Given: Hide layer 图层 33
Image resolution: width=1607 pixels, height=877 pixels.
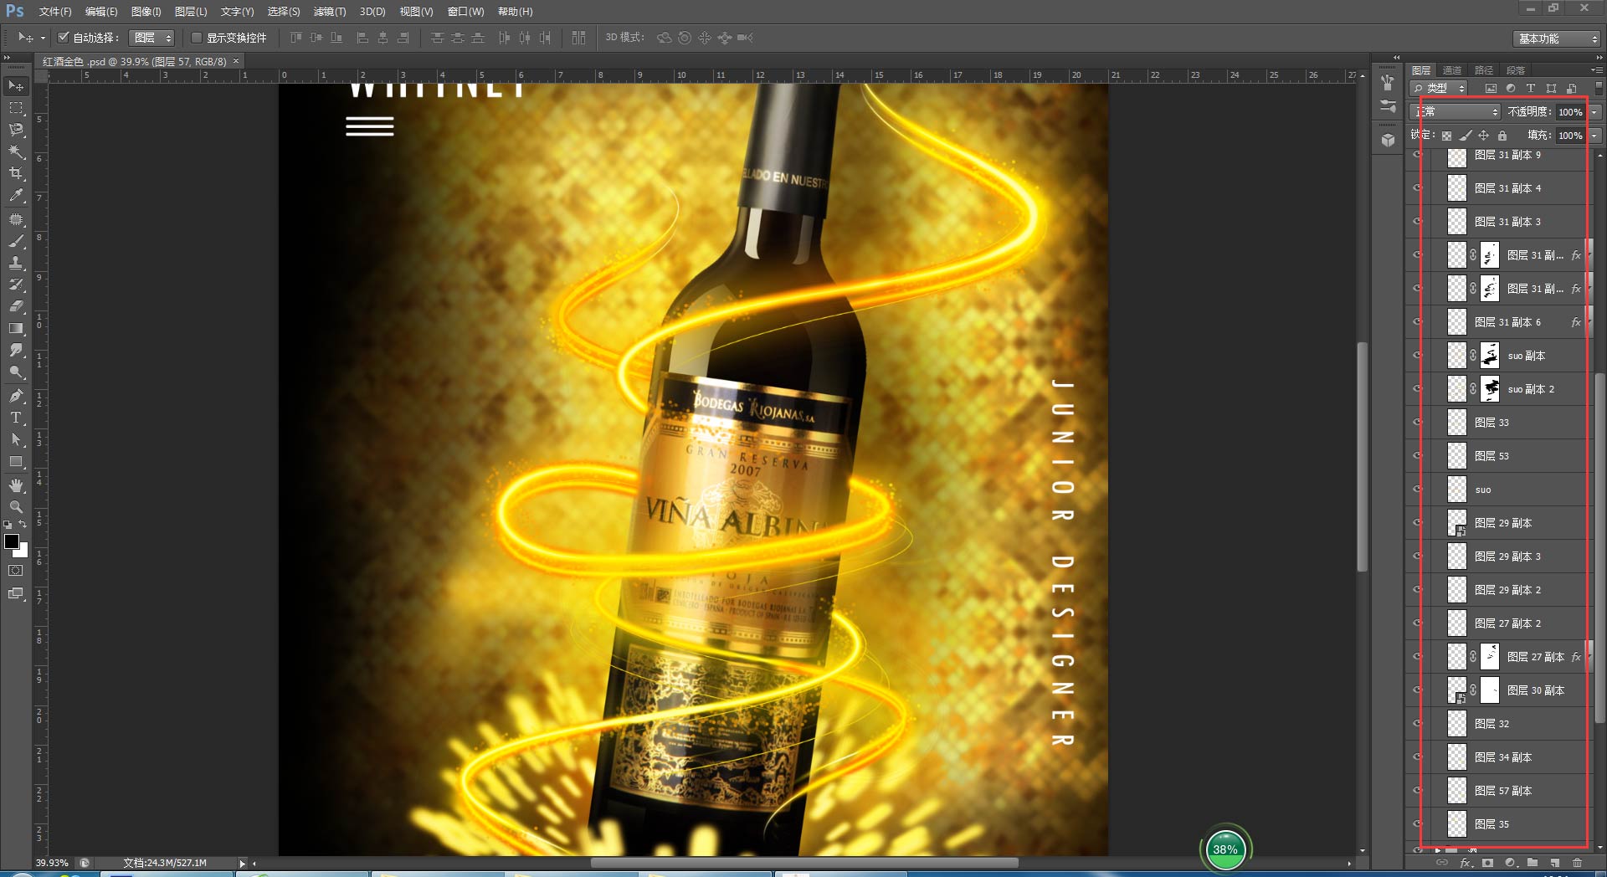Looking at the screenshot, I should (x=1418, y=423).
